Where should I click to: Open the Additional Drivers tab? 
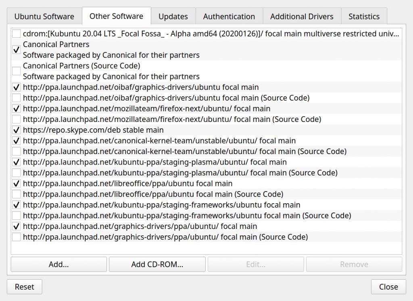302,16
